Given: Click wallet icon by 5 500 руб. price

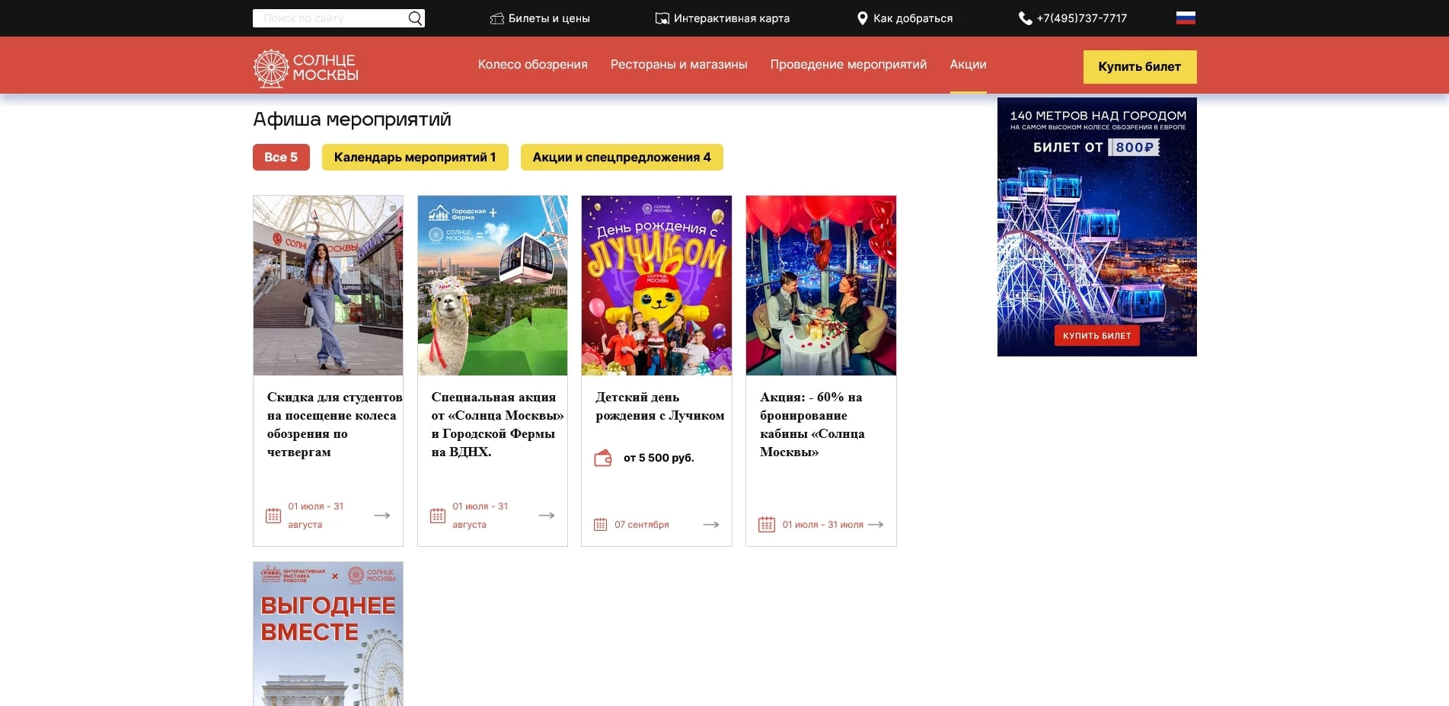Looking at the screenshot, I should (x=603, y=458).
